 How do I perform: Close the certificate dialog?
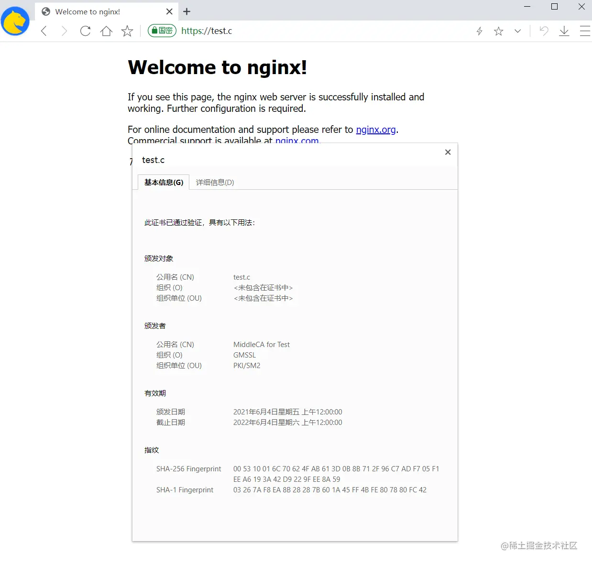pyautogui.click(x=448, y=152)
